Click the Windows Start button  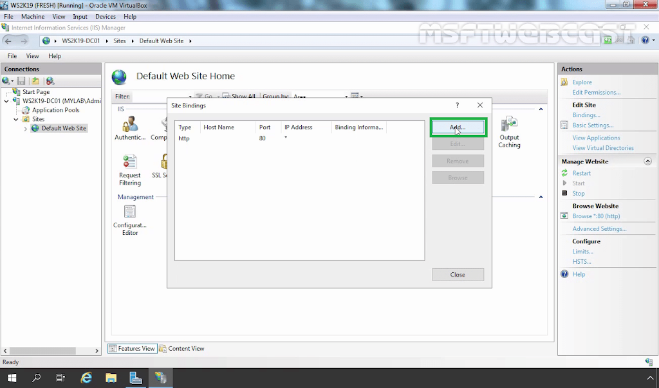point(12,378)
